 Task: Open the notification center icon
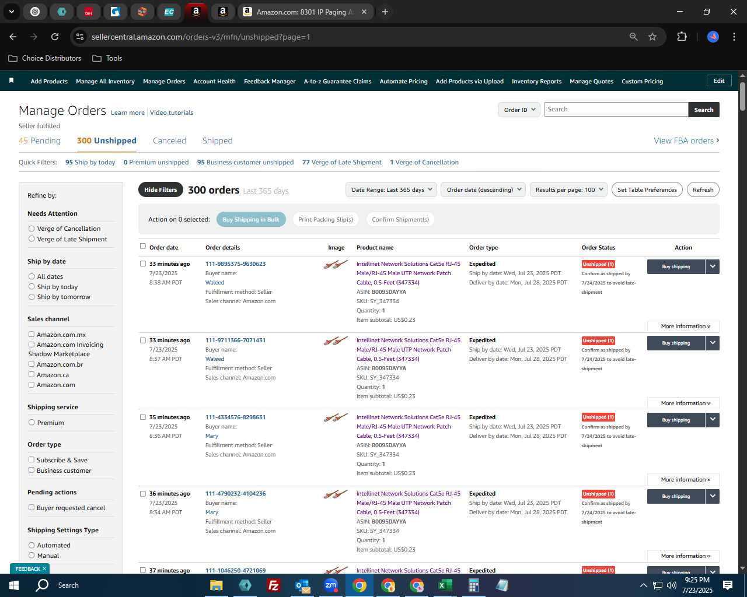pos(728,585)
